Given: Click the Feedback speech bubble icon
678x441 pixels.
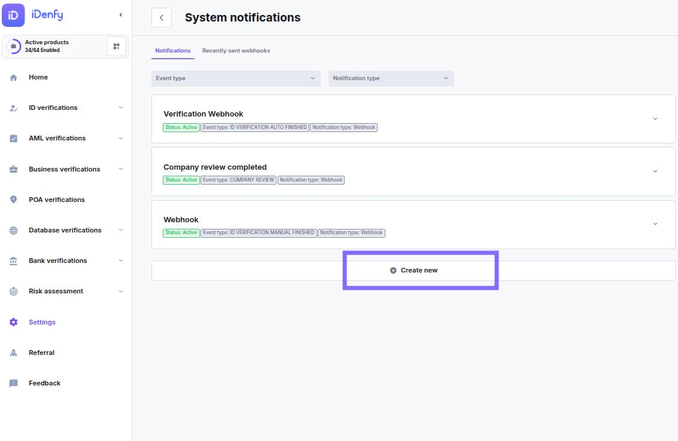Looking at the screenshot, I should (13, 383).
